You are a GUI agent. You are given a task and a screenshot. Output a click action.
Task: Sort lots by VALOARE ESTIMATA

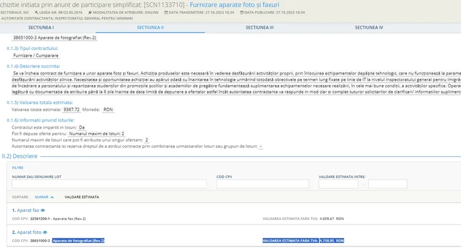[82, 197]
